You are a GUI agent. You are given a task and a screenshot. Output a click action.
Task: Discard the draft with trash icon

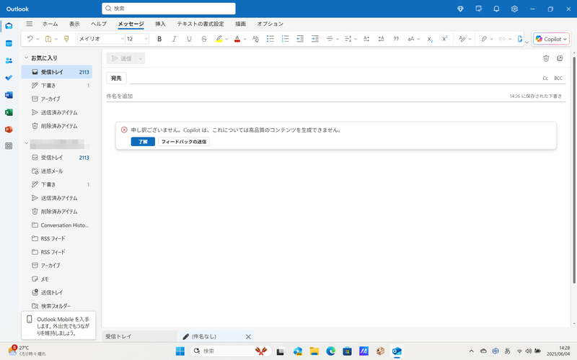click(546, 58)
